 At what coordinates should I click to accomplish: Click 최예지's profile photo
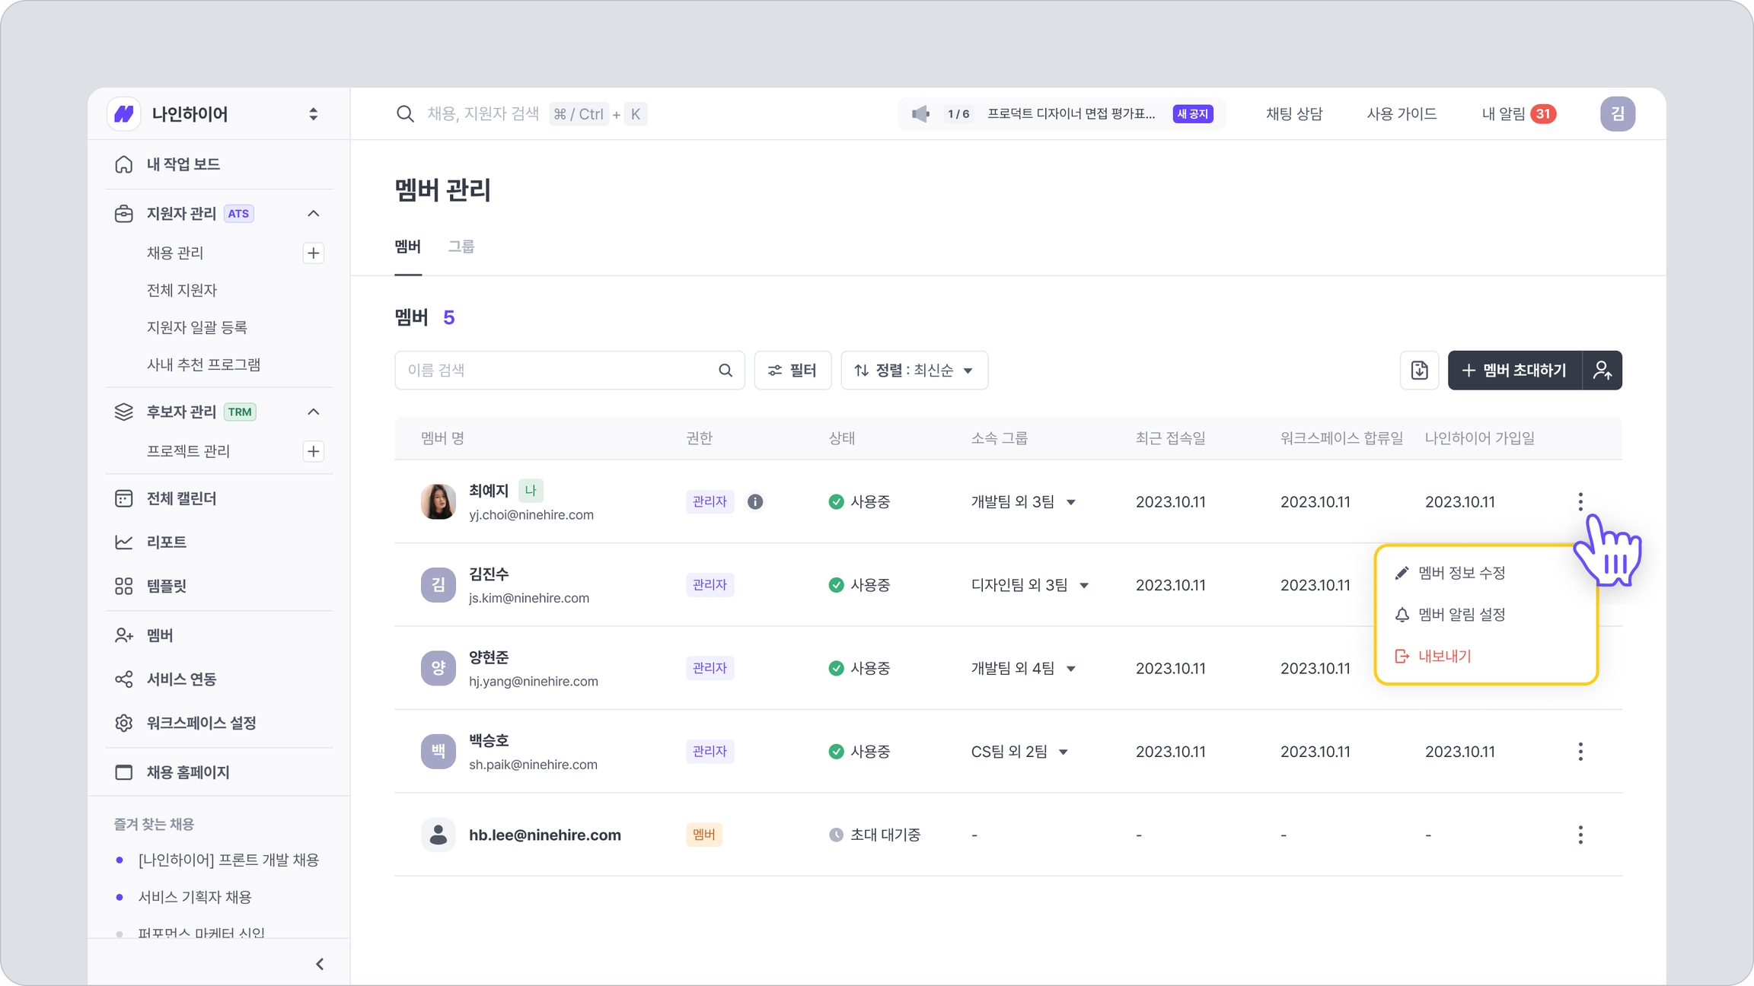(438, 501)
